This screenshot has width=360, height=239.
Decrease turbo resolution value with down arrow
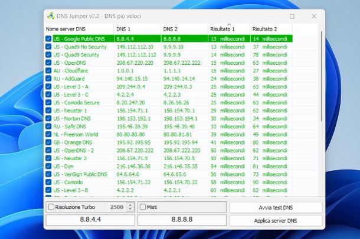pos(130,209)
